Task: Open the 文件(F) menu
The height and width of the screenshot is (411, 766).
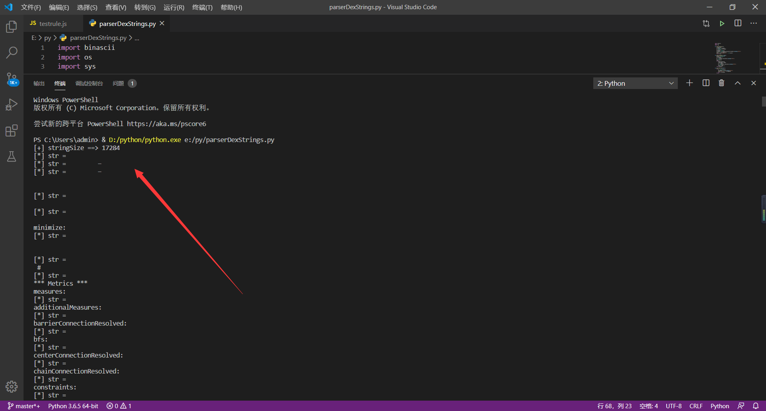Action: [31, 7]
